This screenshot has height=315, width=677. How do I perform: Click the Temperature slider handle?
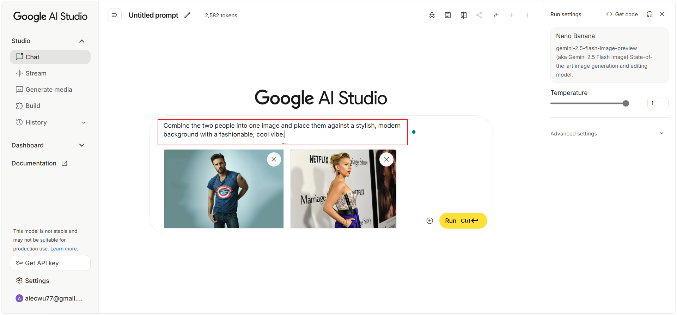626,103
